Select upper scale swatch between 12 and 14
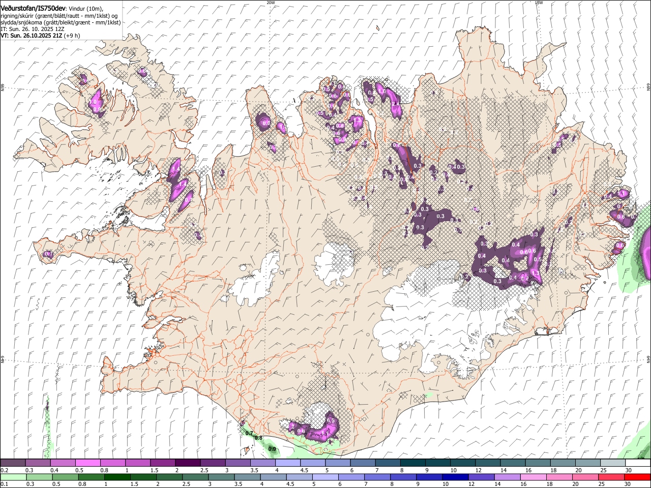The width and height of the screenshot is (651, 488). pyautogui.click(x=488, y=463)
